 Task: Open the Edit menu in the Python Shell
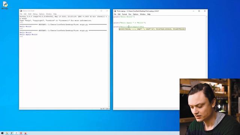(x=25, y=14)
